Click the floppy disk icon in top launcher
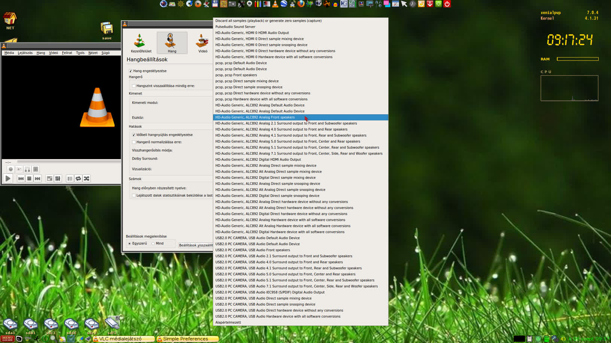This screenshot has width=611, height=343. coord(215,4)
